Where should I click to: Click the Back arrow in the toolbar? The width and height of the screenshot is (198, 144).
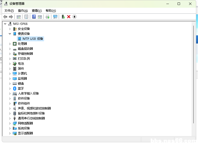(x=5, y=17)
